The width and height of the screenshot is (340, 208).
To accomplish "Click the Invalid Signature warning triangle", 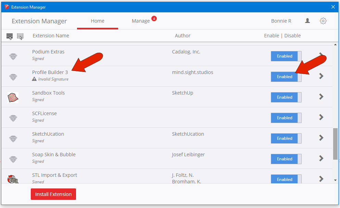I will point(34,79).
